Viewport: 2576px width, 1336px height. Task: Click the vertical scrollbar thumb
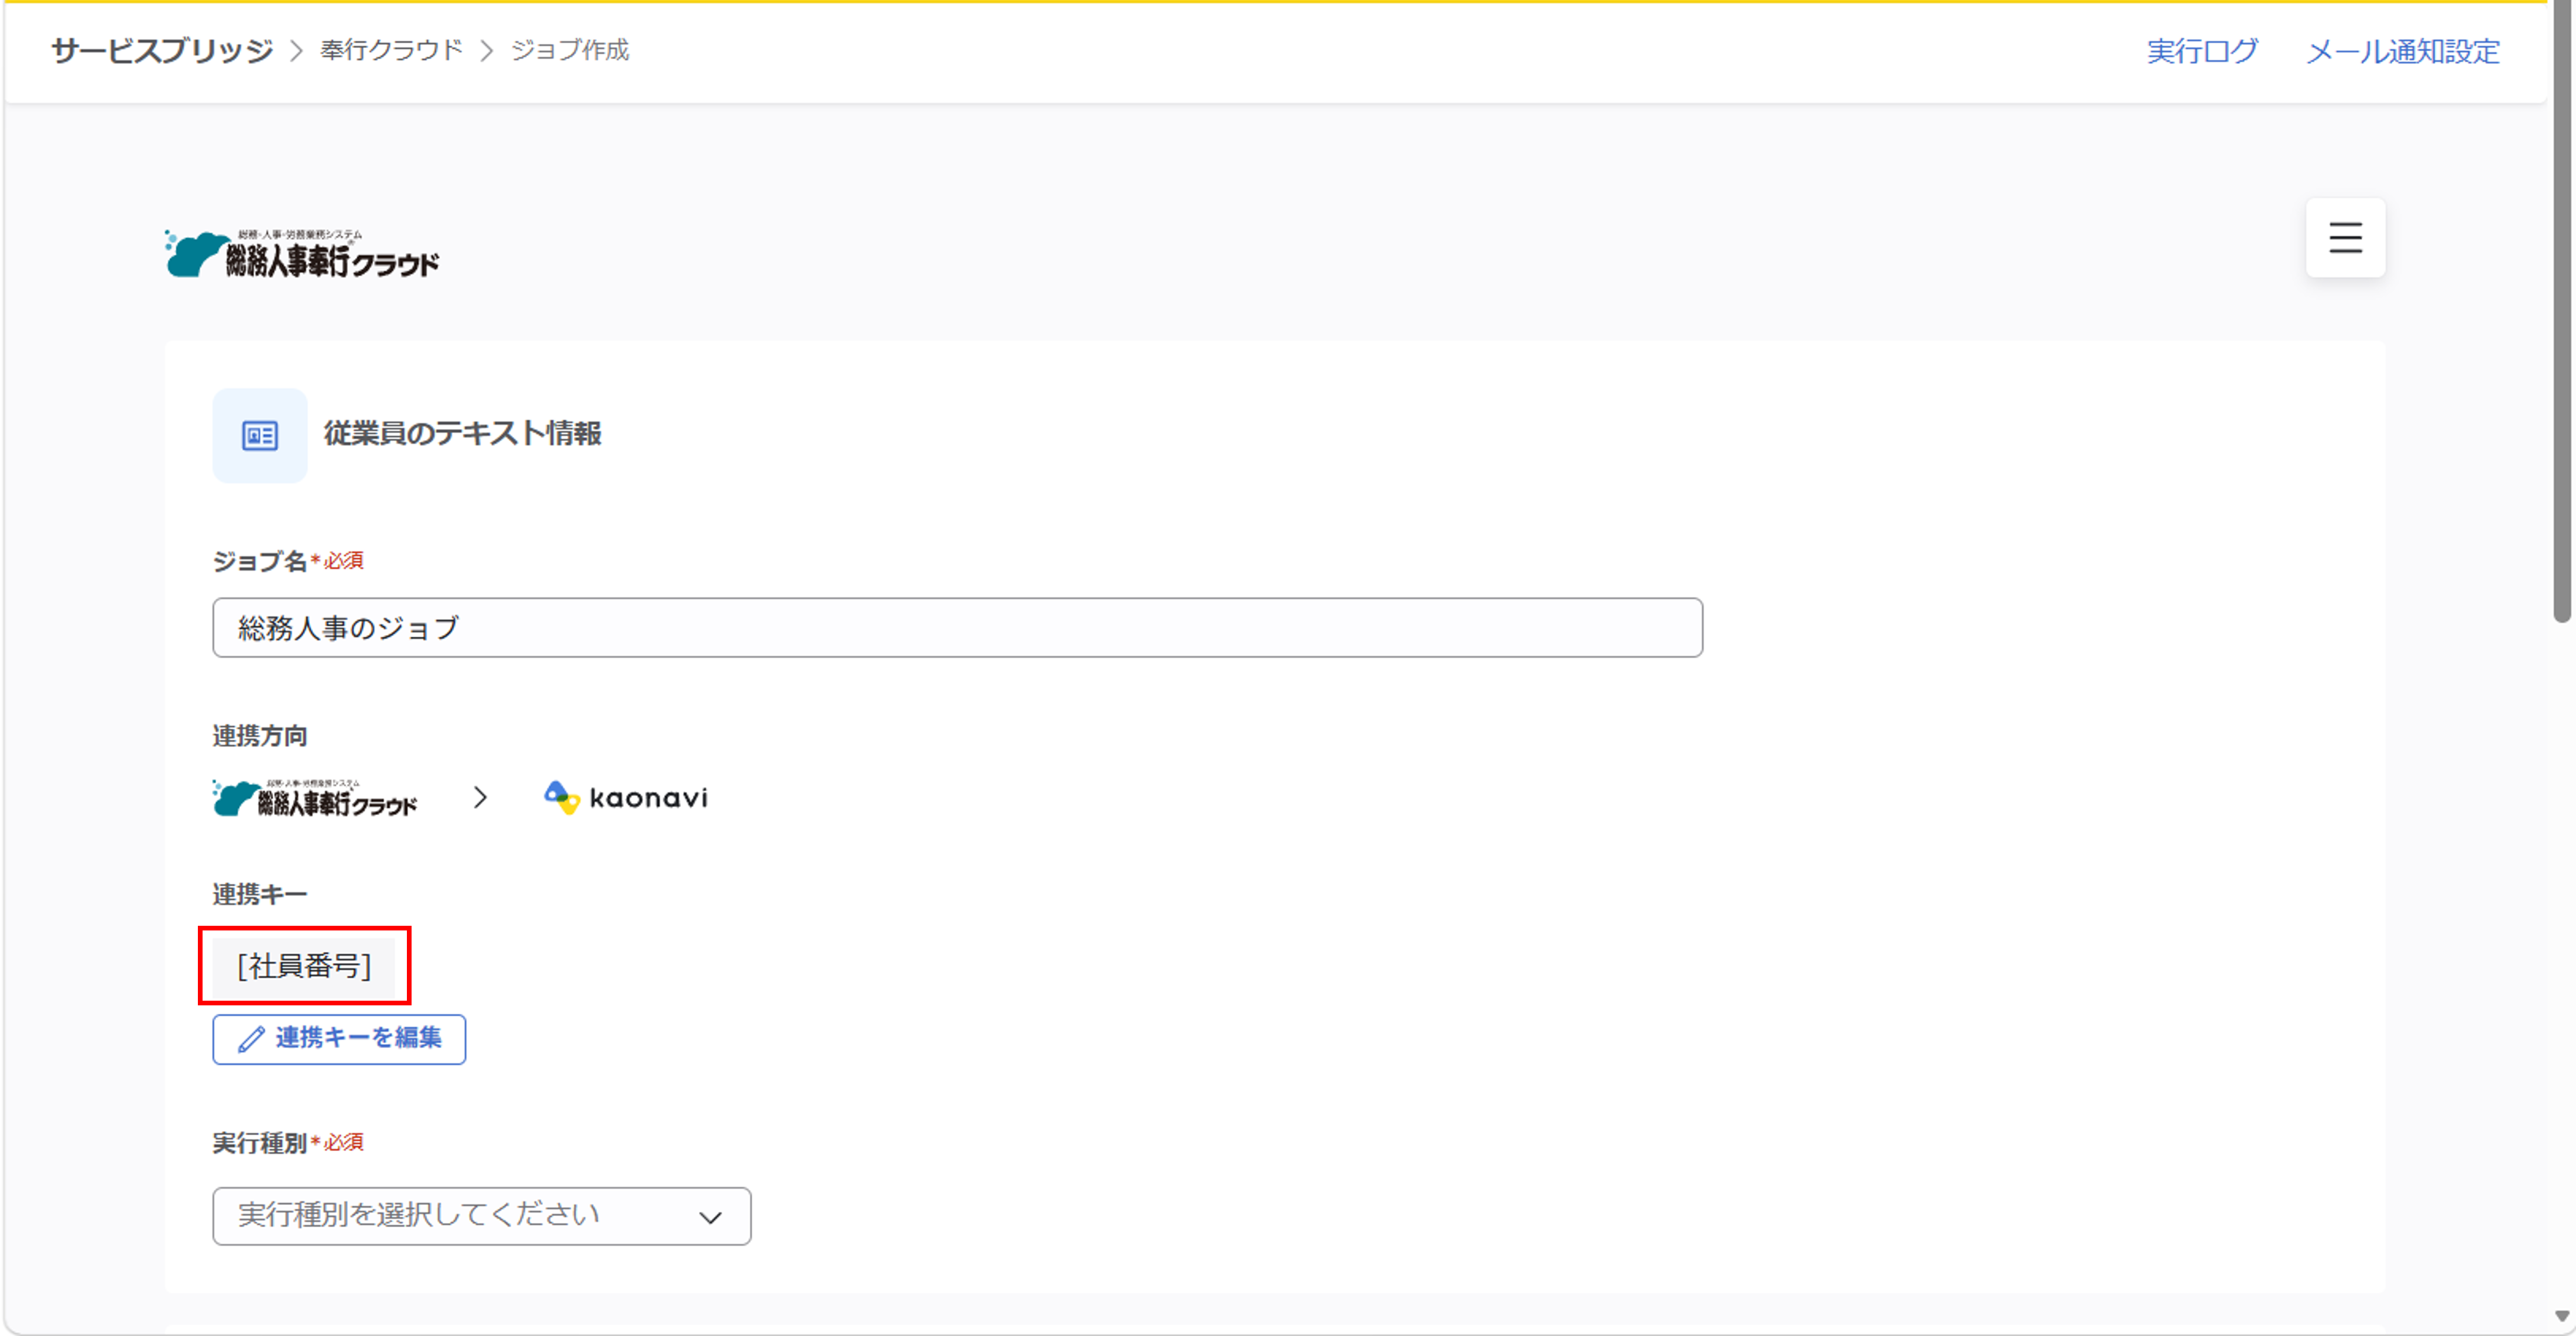[x=2562, y=312]
